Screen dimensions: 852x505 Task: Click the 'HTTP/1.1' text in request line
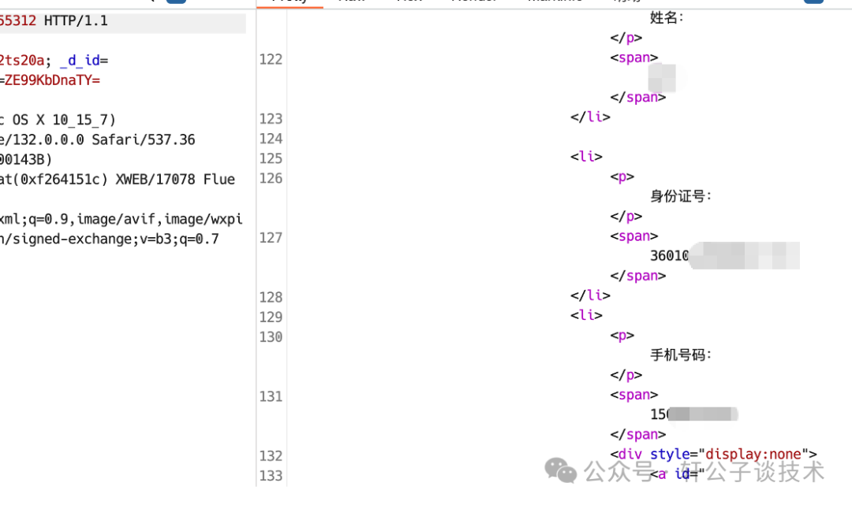(76, 21)
